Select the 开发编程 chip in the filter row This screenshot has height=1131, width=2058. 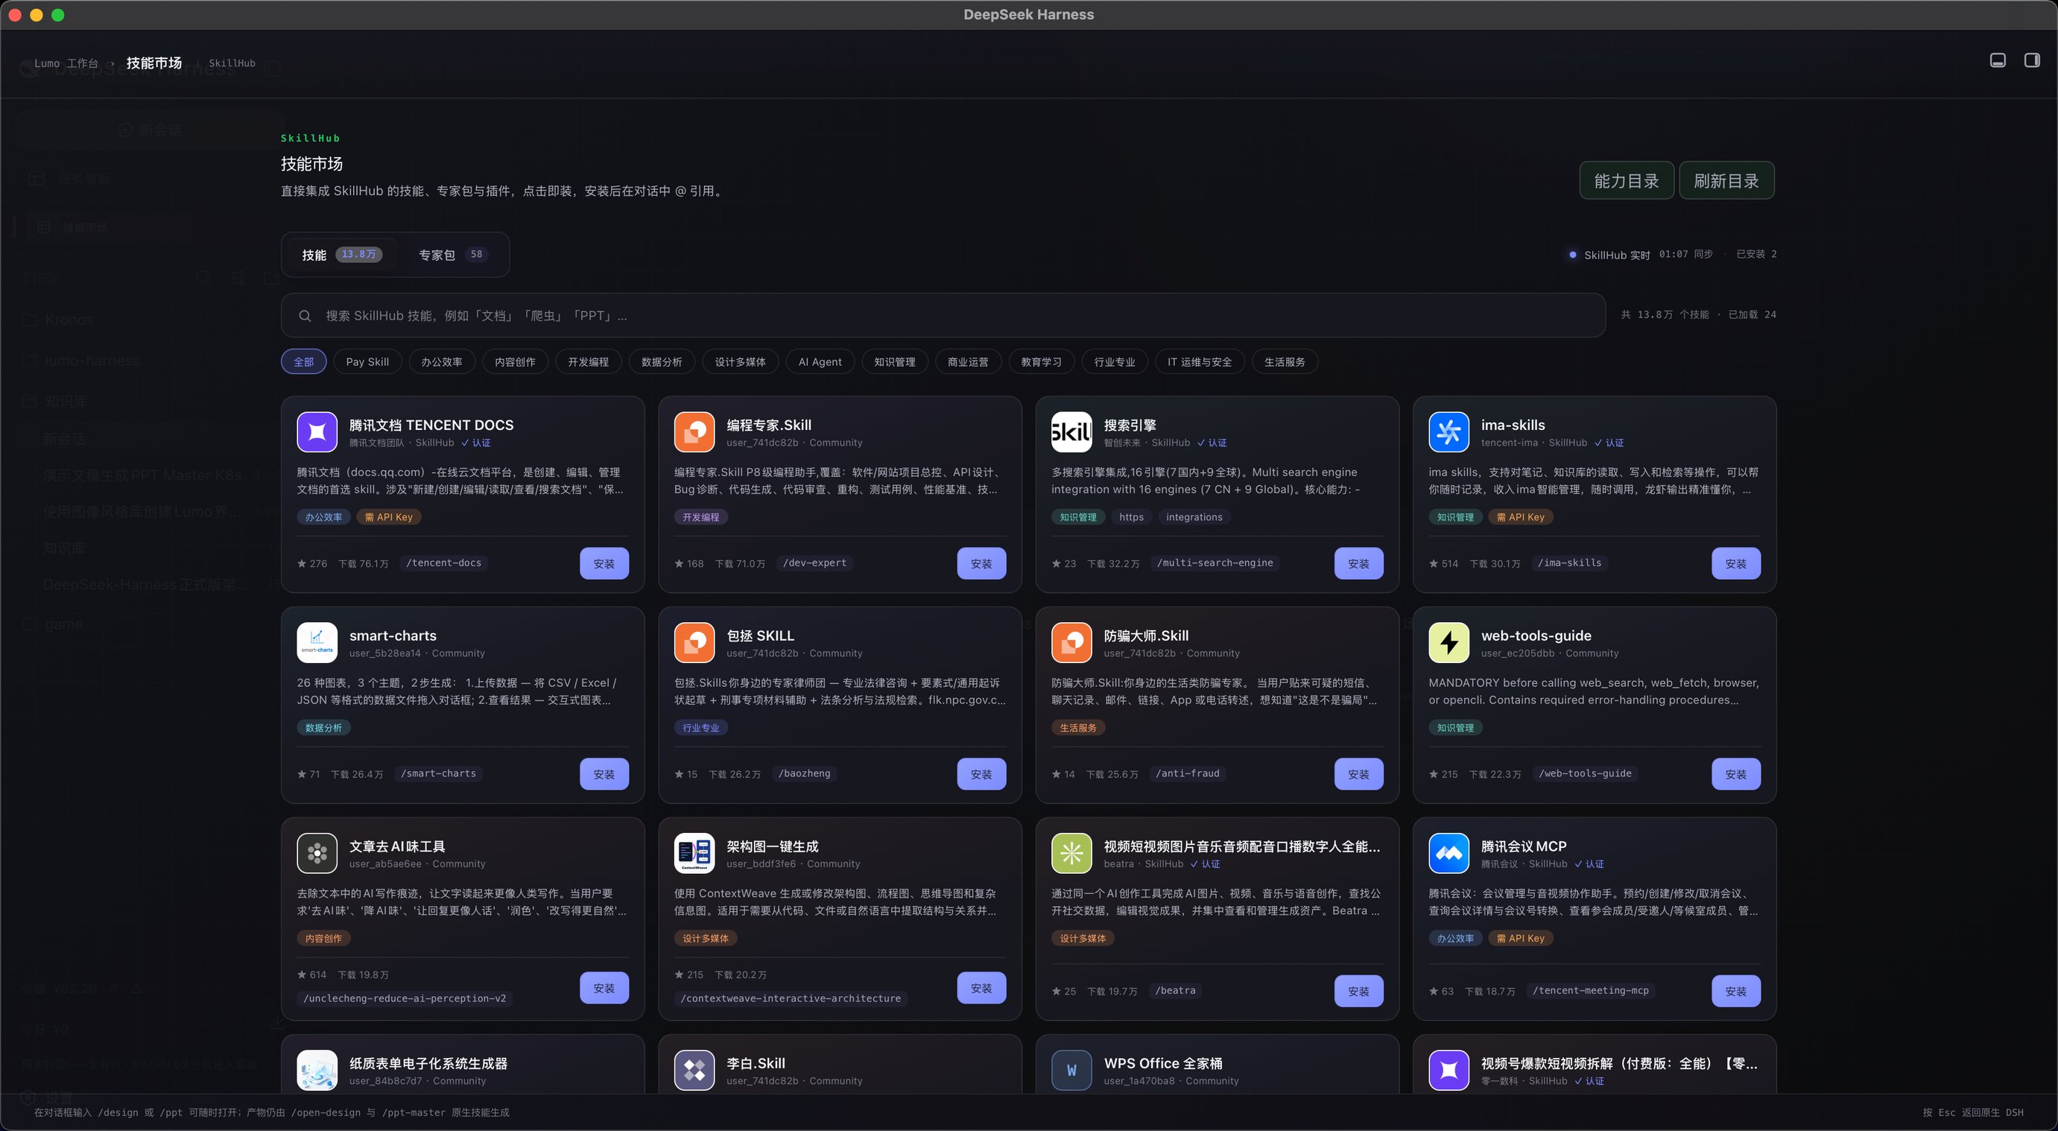point(589,362)
